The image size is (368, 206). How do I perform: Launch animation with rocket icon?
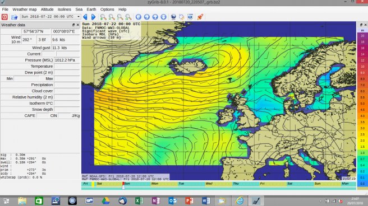[200, 17]
